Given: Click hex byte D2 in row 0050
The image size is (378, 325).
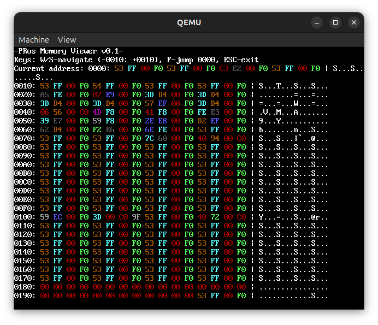Looking at the screenshot, I should 202,121.
